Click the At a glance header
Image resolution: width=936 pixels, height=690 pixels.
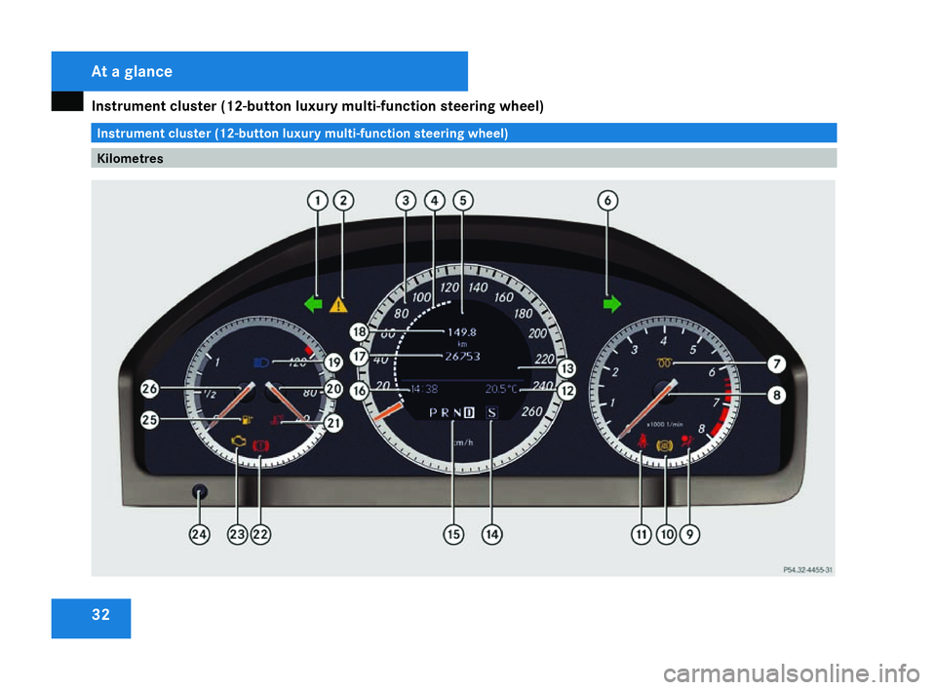click(x=132, y=71)
